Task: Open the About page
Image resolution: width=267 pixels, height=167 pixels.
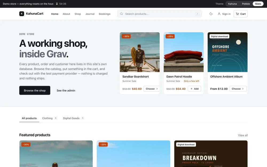Action: [66, 14]
